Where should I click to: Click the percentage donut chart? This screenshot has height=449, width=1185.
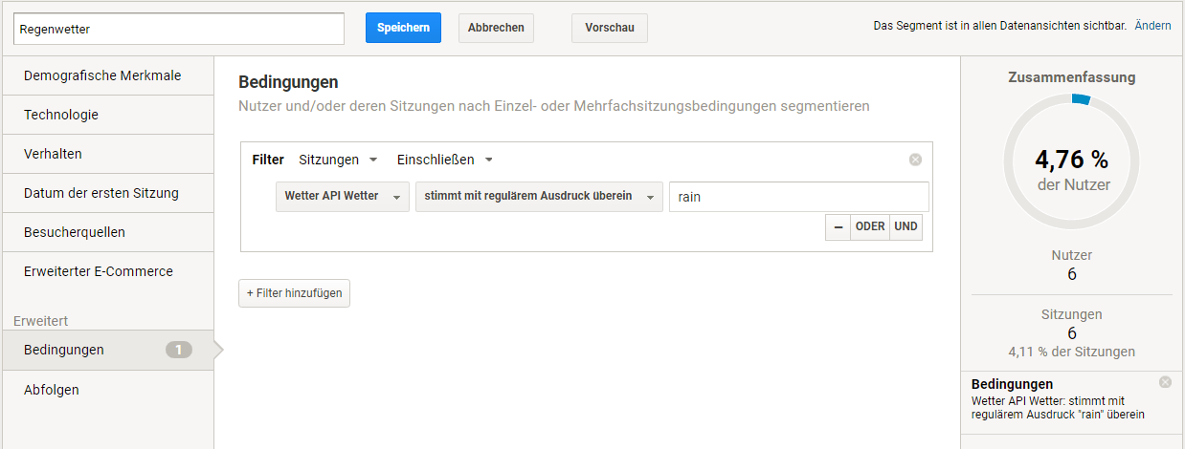pos(1071,160)
